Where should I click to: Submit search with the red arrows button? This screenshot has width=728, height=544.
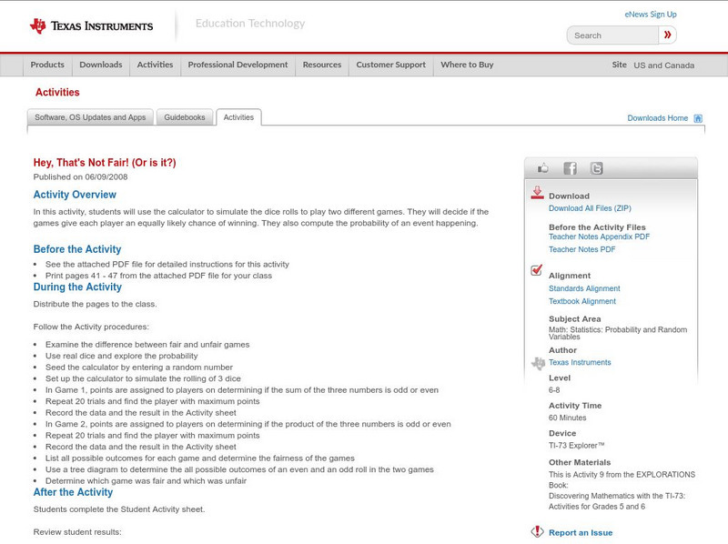[668, 35]
